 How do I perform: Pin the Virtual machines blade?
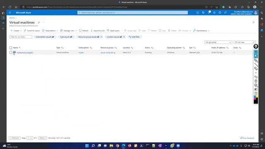(39, 22)
